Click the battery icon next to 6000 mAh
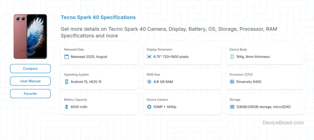 [x=67, y=107]
